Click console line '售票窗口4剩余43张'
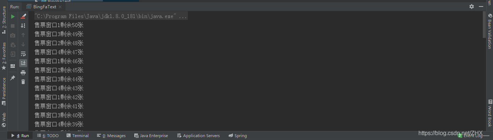The height and width of the screenshot is (140, 493). tap(59, 88)
